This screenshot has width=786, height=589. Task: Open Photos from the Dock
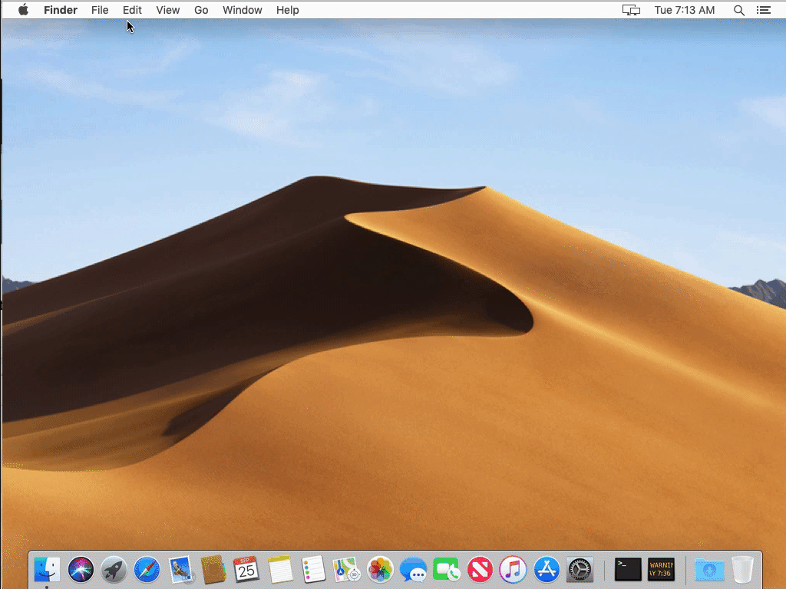click(378, 570)
